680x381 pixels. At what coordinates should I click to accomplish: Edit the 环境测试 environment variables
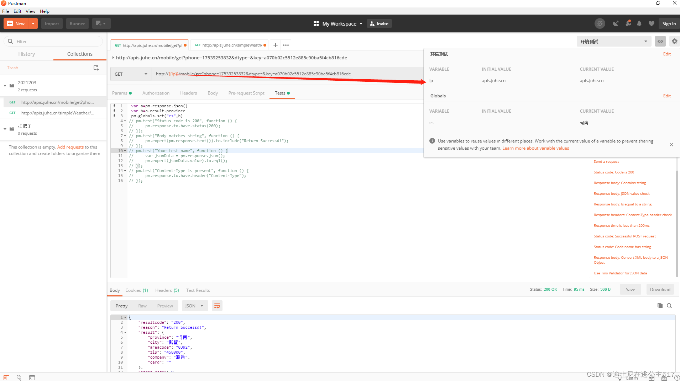[667, 54]
